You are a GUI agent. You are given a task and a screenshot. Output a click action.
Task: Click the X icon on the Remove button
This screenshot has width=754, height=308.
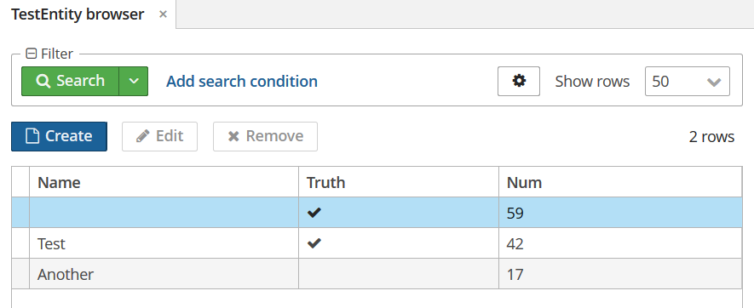(x=233, y=137)
